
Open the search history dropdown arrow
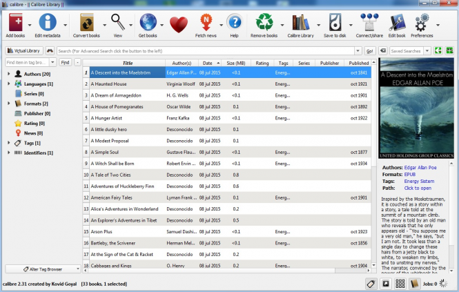click(358, 51)
